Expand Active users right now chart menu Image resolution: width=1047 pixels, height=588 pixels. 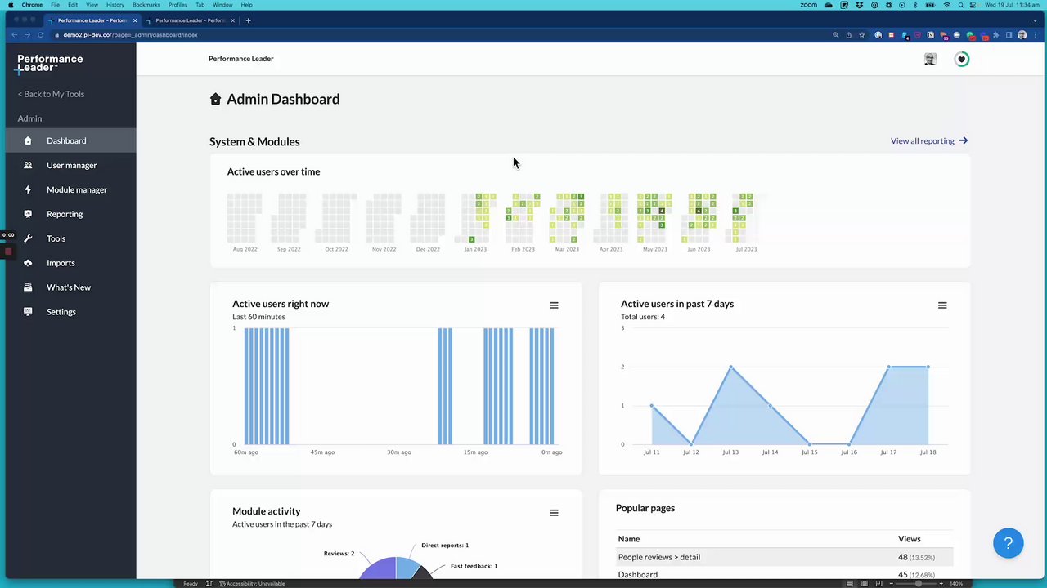(554, 305)
